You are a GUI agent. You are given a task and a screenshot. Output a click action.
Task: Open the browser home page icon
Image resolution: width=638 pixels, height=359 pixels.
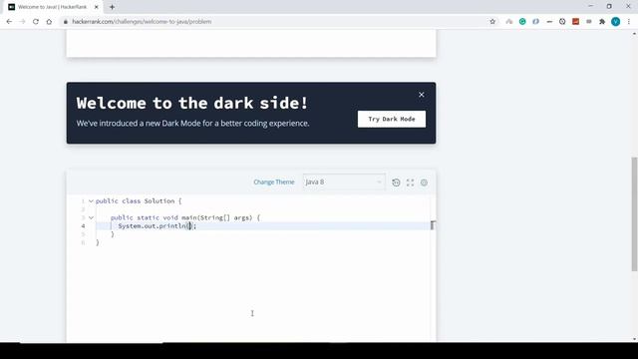49,22
